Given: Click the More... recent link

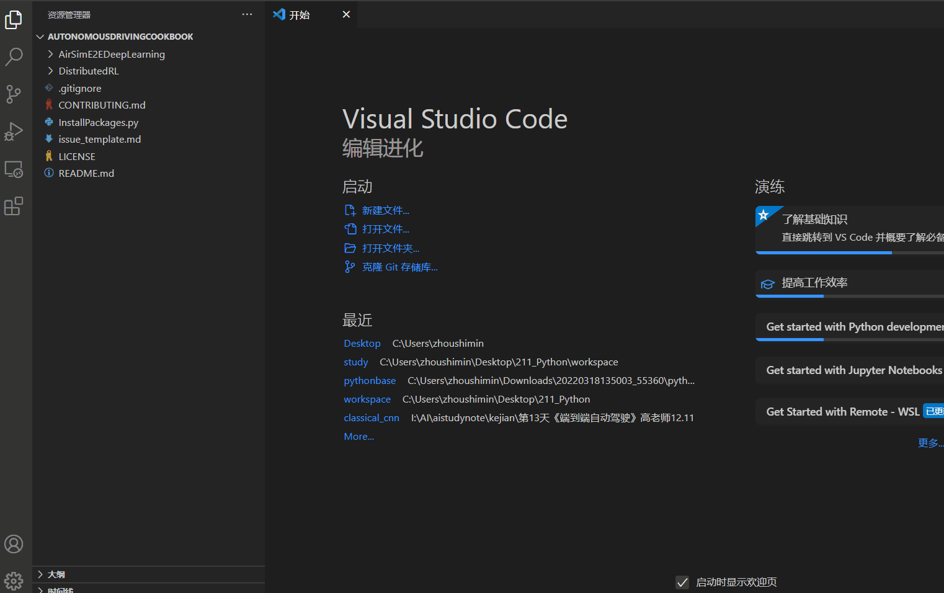Looking at the screenshot, I should tap(359, 436).
